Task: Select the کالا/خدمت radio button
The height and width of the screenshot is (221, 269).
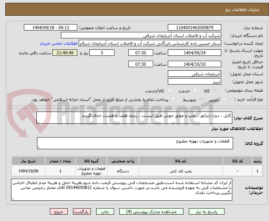Action: click(170, 90)
